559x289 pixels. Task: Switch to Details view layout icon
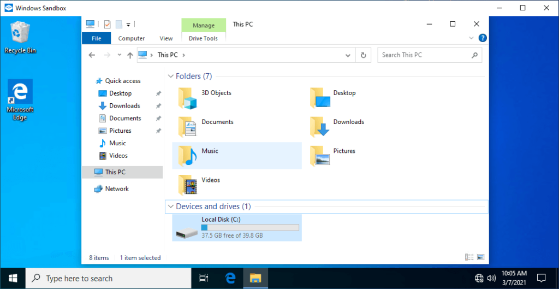tap(469, 257)
